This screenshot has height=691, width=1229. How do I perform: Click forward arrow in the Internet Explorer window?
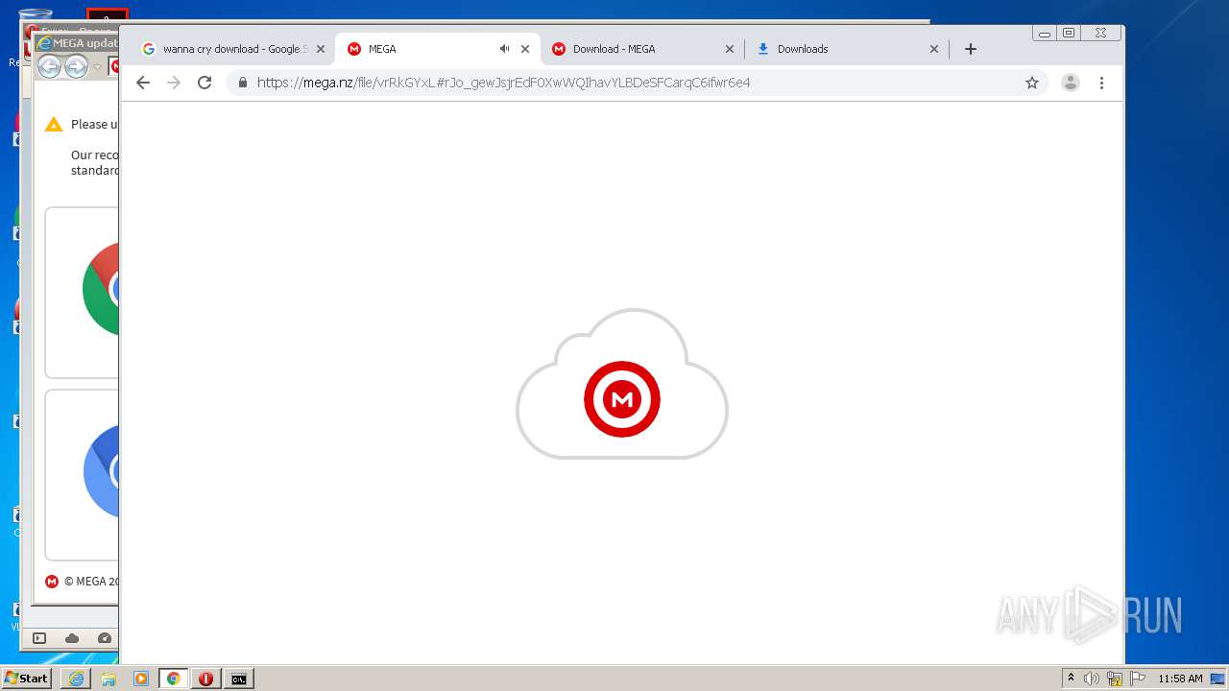coord(76,66)
